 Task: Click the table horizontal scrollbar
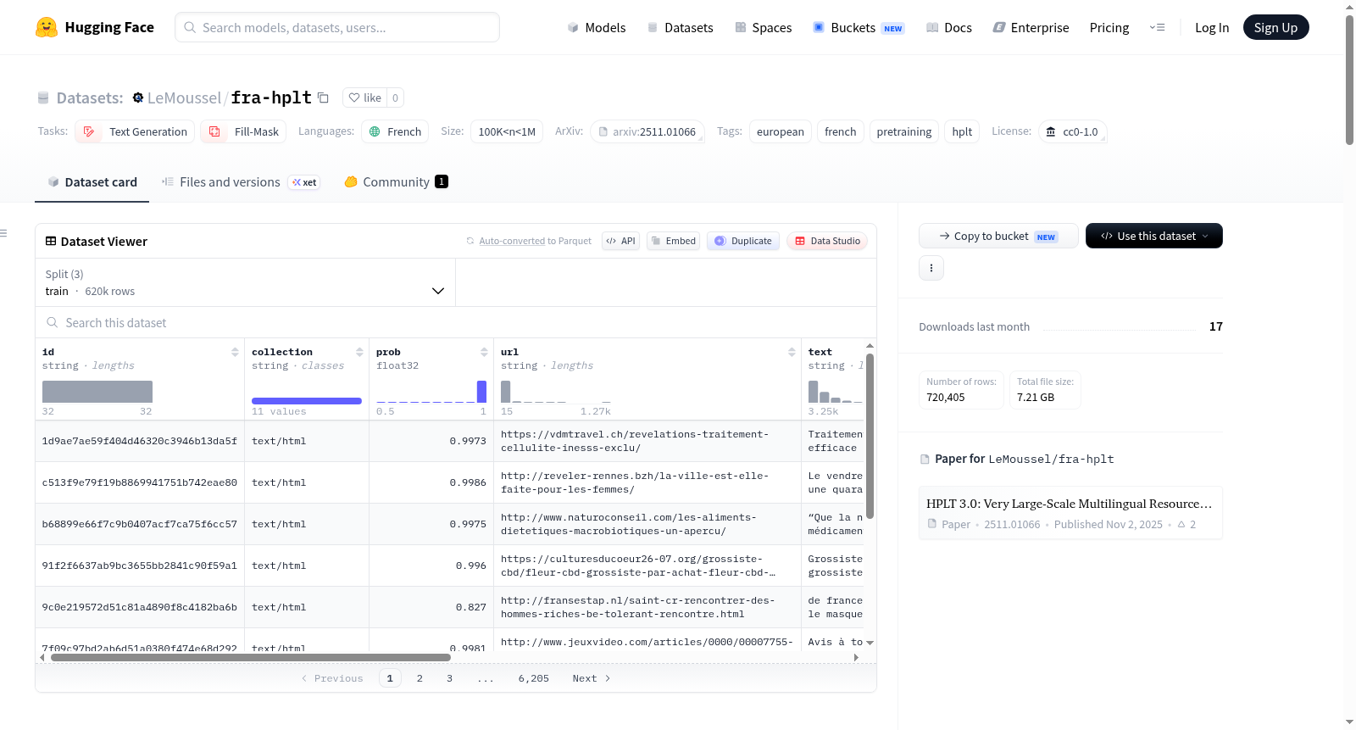[251, 657]
